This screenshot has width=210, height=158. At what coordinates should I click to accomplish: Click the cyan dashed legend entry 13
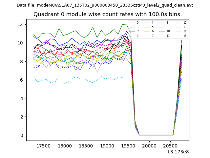(180, 27)
